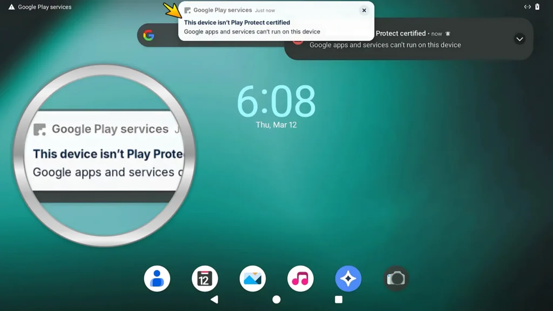Viewport: 553px width, 311px height.
Task: Expand the dark Play Protect notification chevron
Action: click(520, 39)
